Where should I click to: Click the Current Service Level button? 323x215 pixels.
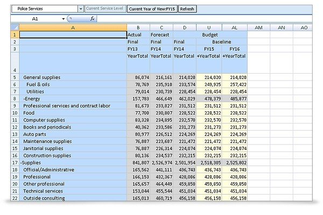tap(105, 9)
